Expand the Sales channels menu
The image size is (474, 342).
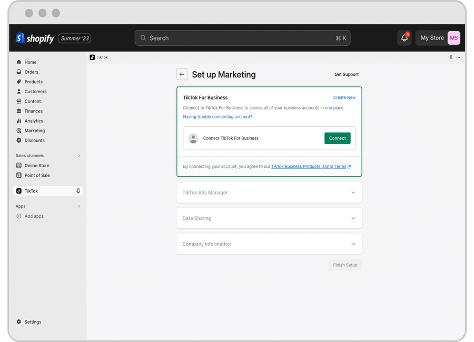[x=78, y=156]
